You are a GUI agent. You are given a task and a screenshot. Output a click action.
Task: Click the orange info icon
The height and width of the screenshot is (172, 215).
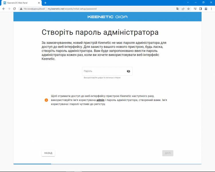click(46, 100)
